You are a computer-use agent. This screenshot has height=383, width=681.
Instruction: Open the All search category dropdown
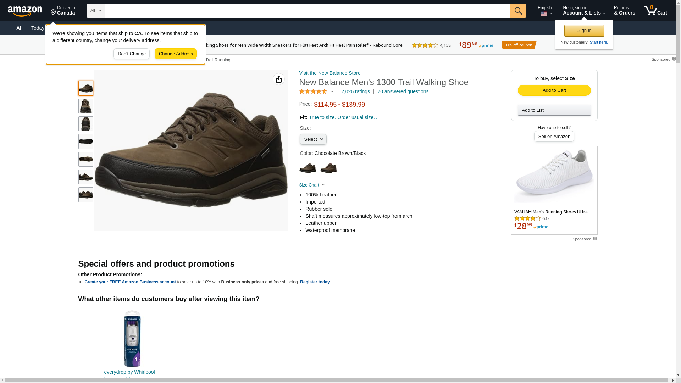click(96, 11)
